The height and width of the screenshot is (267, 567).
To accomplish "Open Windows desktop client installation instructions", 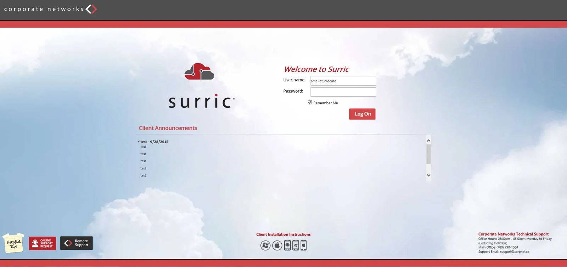I will [265, 245].
